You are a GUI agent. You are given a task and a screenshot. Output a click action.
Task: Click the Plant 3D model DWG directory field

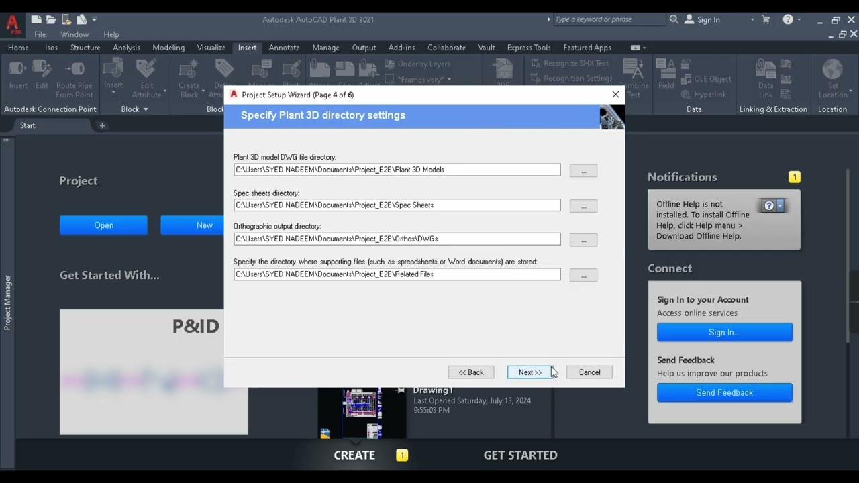coord(397,170)
